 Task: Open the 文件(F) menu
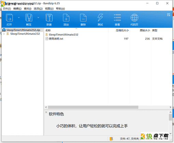(7, 9)
